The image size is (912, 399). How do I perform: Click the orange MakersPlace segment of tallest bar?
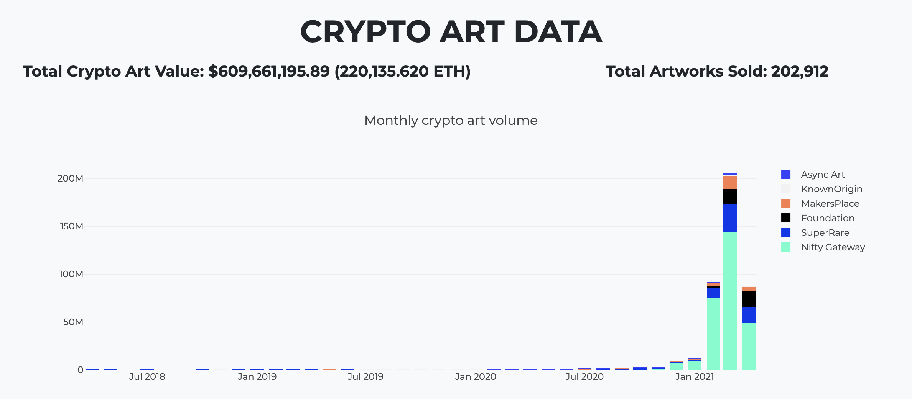coord(730,182)
